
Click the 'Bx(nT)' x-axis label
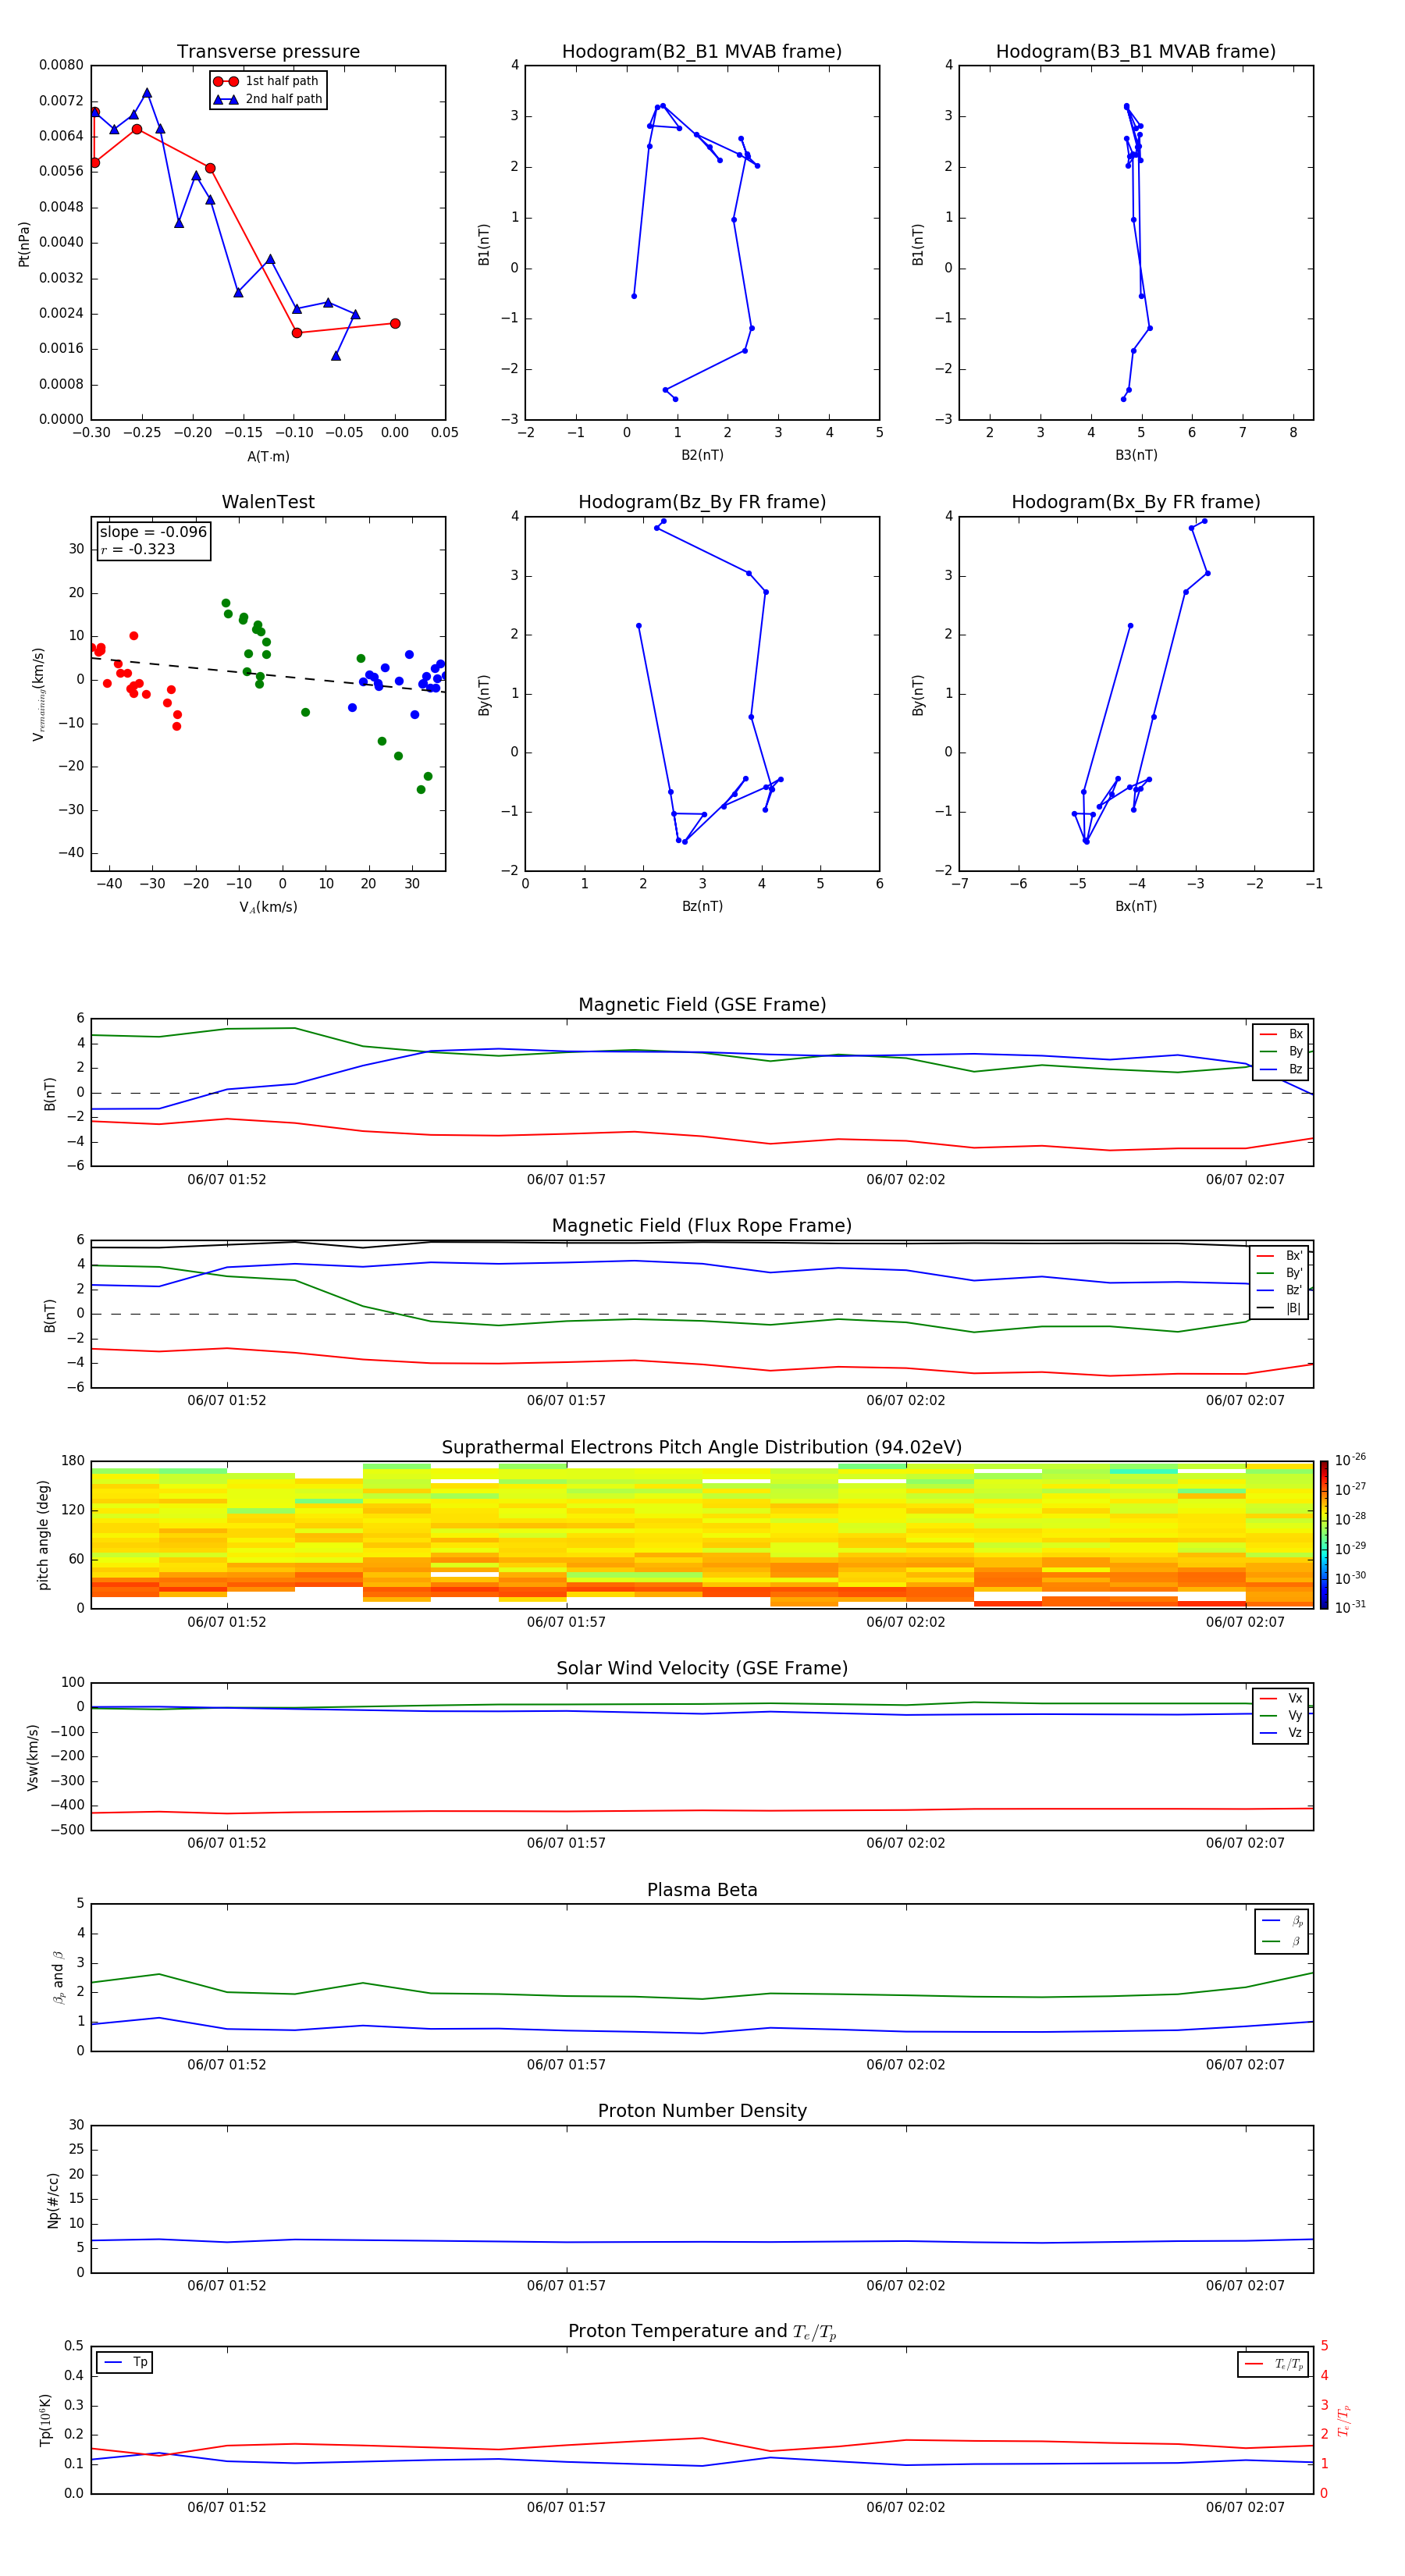coord(1136,906)
